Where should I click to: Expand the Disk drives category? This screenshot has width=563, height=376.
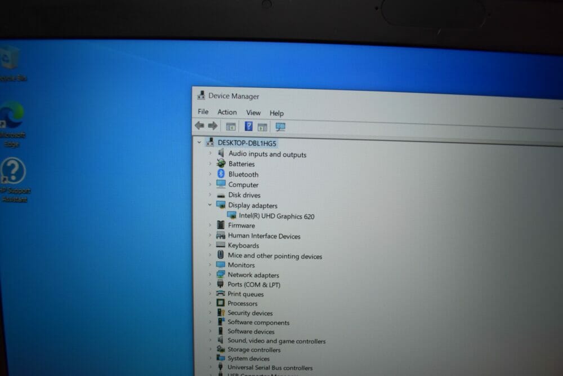coord(210,194)
